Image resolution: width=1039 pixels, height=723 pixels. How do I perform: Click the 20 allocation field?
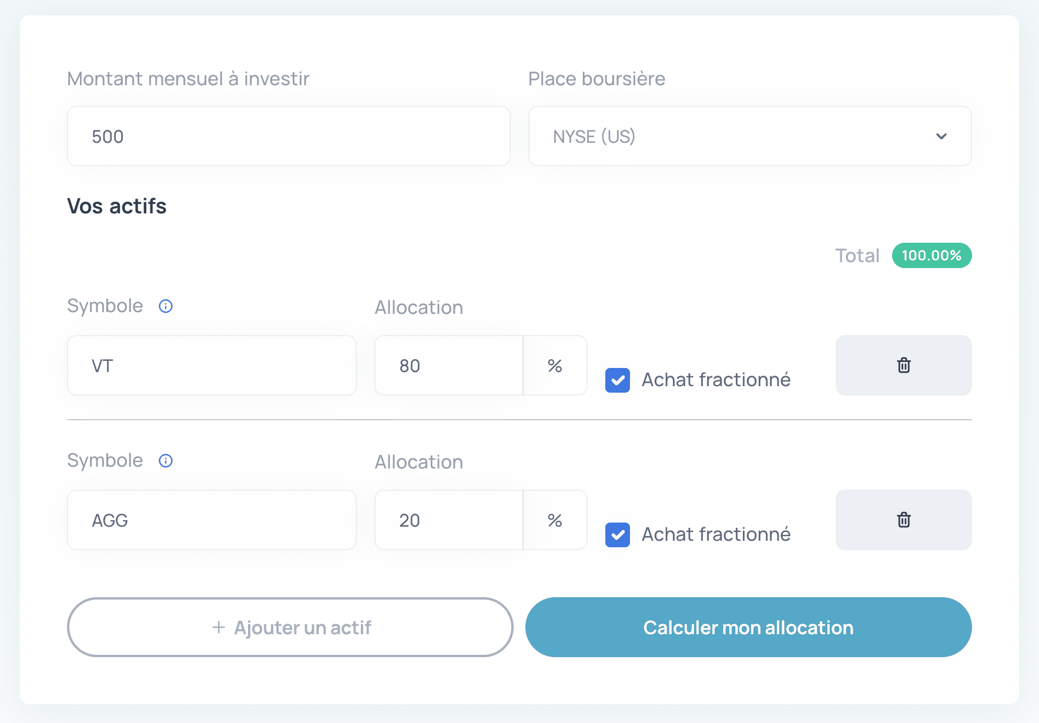coord(448,520)
